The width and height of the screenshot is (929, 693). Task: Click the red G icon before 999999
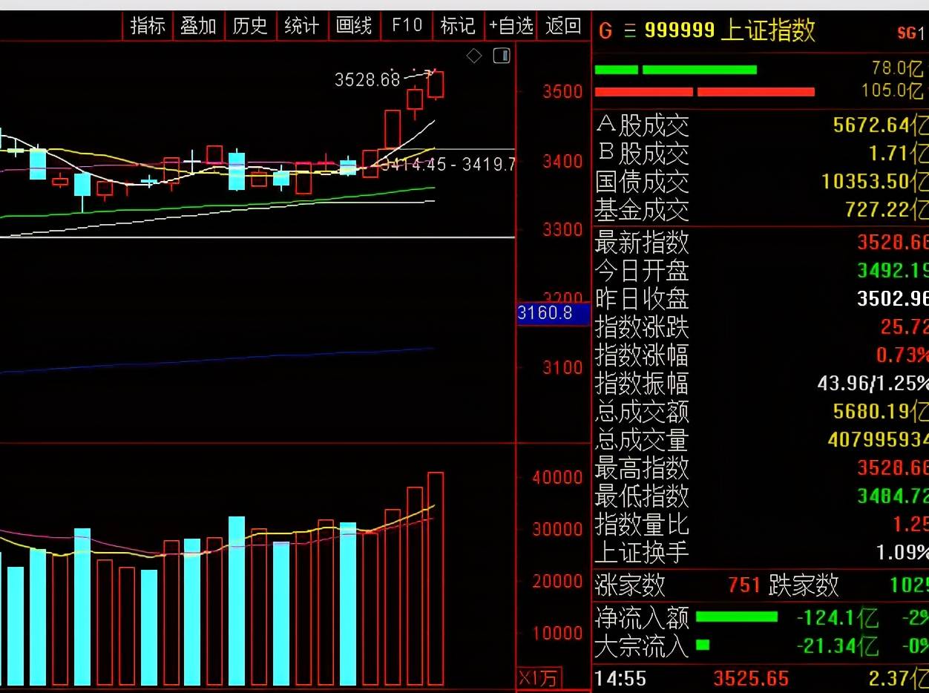pos(605,30)
